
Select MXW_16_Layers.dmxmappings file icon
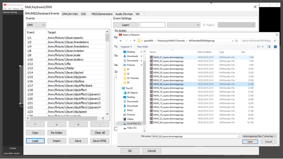[x=152, y=115]
